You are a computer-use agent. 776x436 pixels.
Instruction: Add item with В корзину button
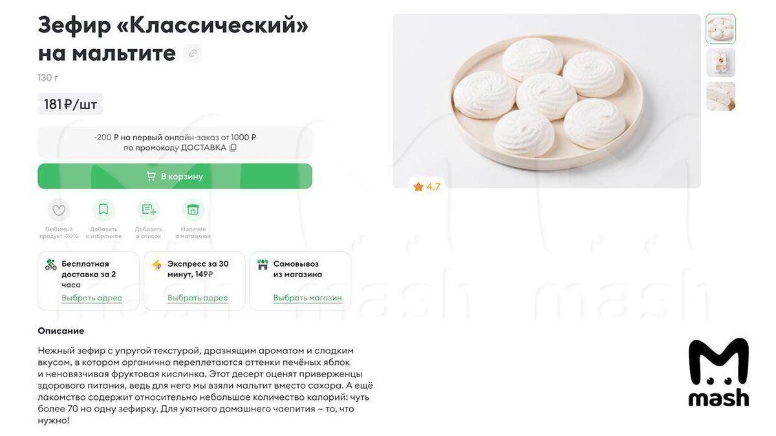tap(175, 176)
